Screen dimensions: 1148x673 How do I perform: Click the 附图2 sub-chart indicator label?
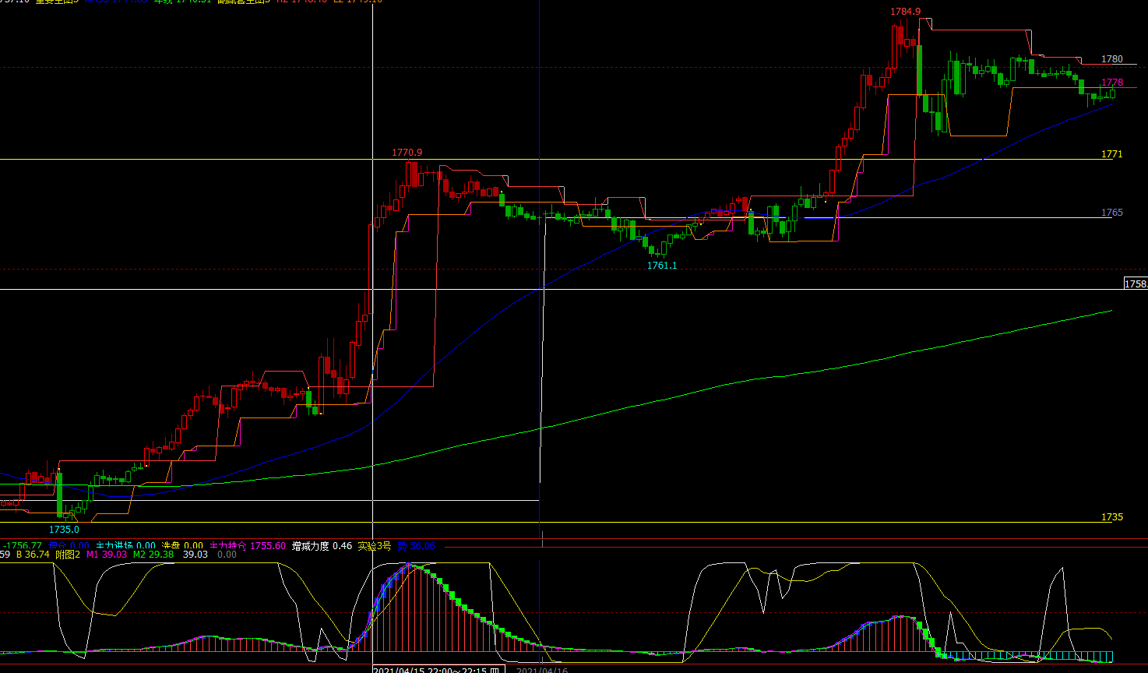click(68, 555)
